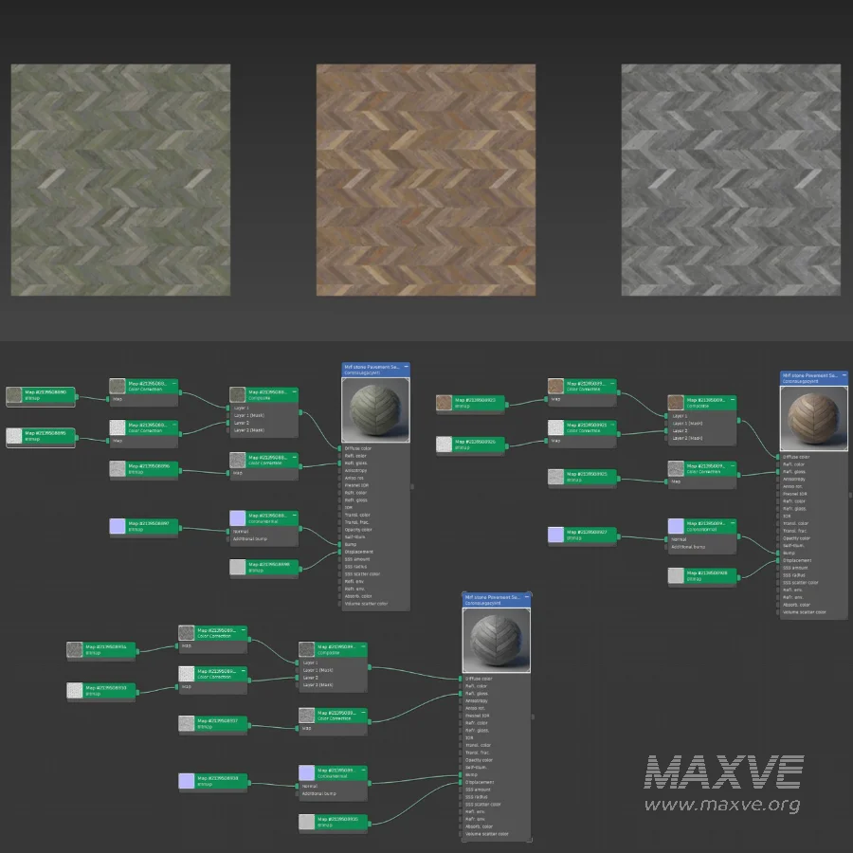This screenshot has width=853, height=853.
Task: Select Bitmap node Map #2139508933
Action: click(x=101, y=691)
